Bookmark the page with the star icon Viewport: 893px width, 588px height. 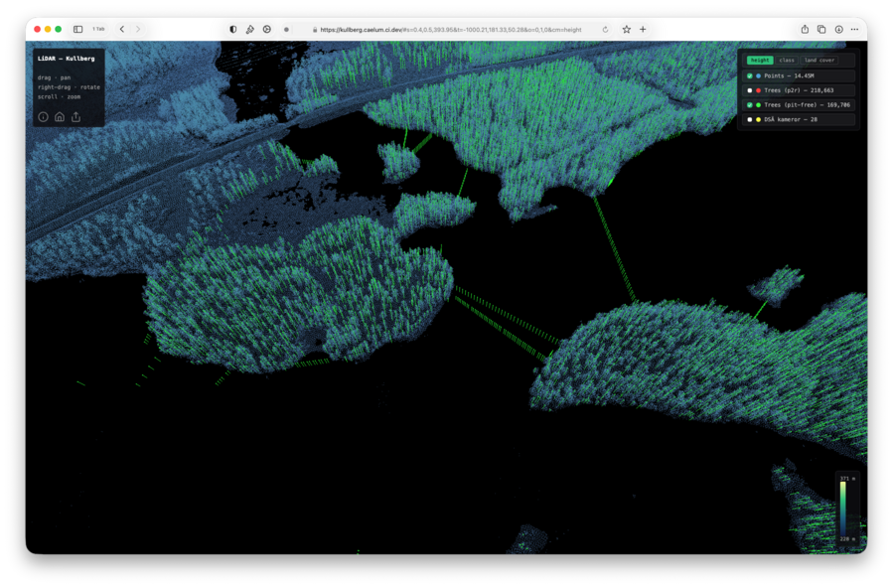pos(626,30)
